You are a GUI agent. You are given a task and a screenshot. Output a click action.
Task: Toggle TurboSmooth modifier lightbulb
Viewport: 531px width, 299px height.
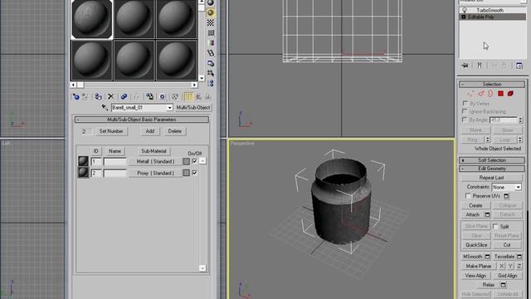tap(465, 11)
